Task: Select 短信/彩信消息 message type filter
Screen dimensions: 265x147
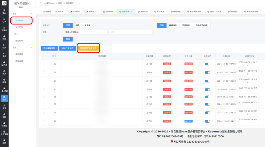Action: (201, 25)
